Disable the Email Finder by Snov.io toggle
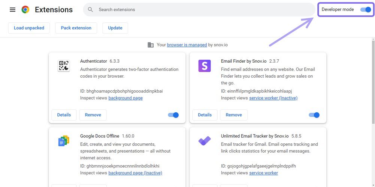The width and height of the screenshot is (375, 187). point(314,115)
